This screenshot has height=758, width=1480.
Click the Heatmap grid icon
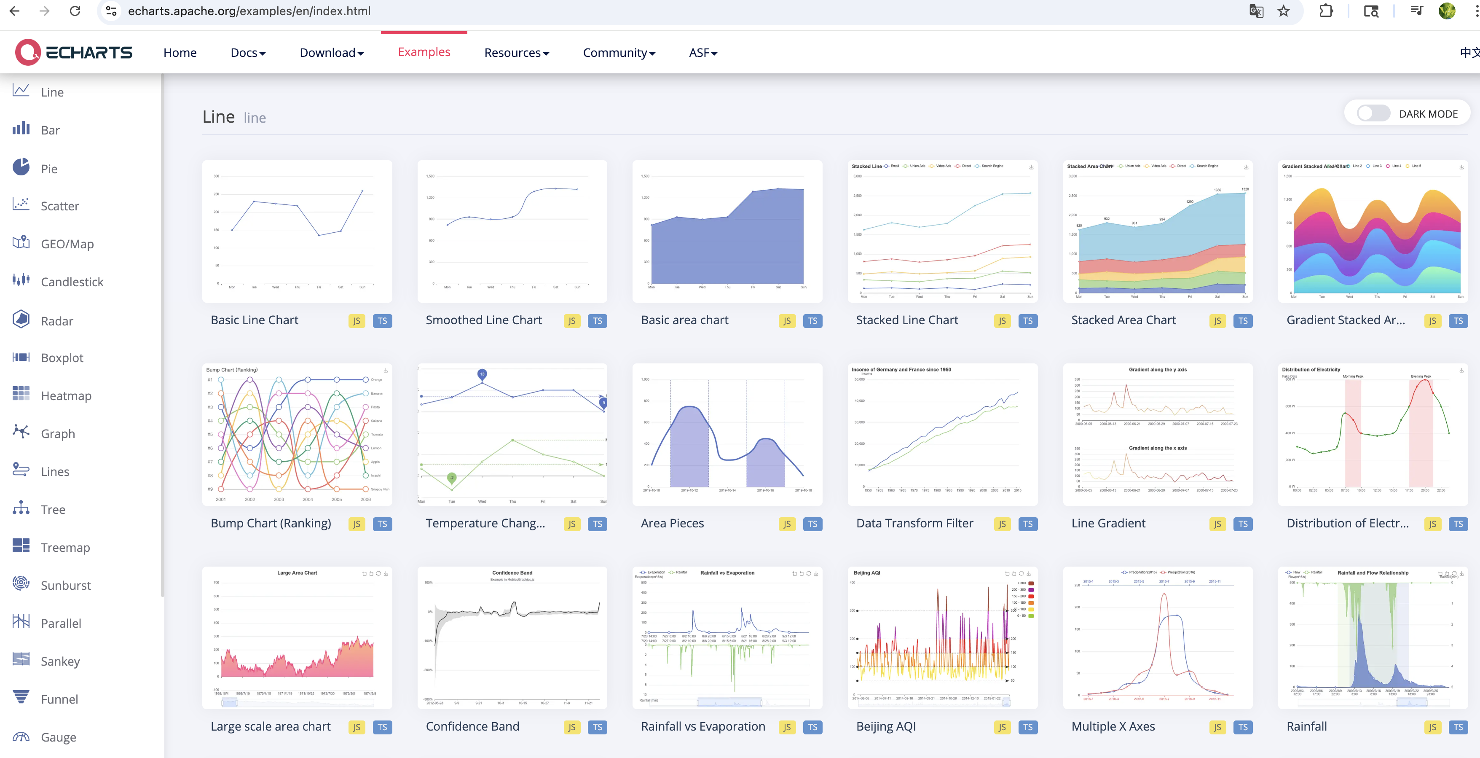point(21,394)
